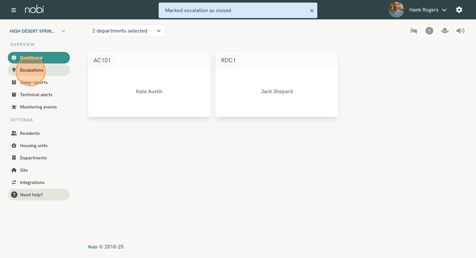Click the Sleep reports alarm clock icon
This screenshot has width=476, height=258.
[x=14, y=82]
